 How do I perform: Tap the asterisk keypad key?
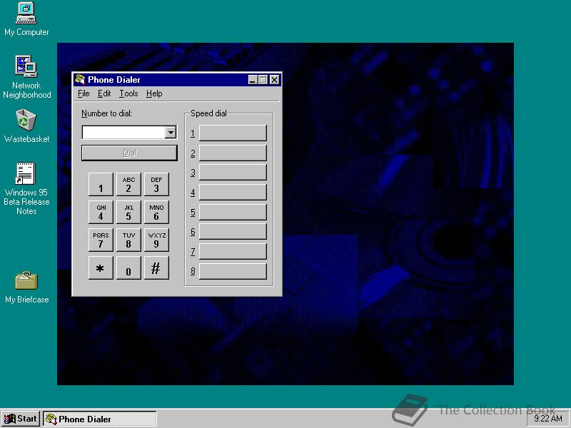point(101,268)
